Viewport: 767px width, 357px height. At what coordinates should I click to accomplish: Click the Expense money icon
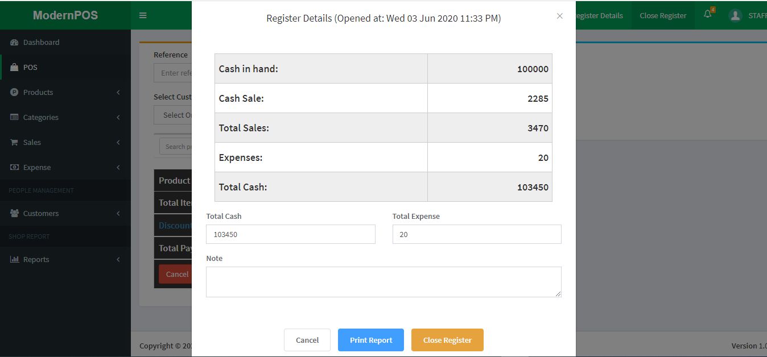(14, 168)
